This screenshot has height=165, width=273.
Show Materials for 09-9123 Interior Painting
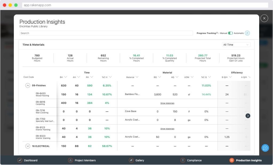tap(167, 129)
